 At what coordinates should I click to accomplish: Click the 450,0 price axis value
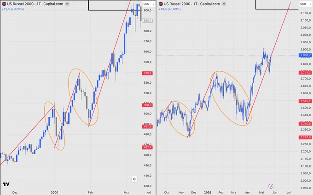point(147,165)
